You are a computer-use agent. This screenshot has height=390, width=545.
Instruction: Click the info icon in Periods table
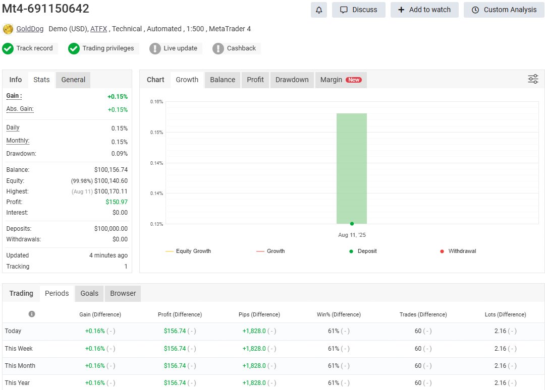(32, 314)
